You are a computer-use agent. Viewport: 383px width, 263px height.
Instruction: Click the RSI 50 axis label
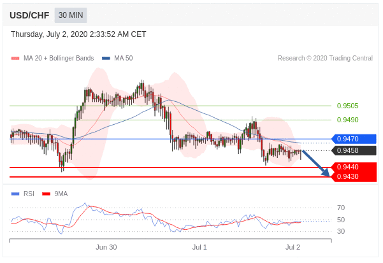coord(341,220)
